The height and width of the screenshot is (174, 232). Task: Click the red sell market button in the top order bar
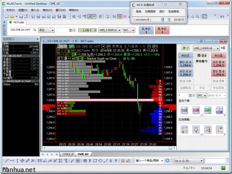click(162, 30)
